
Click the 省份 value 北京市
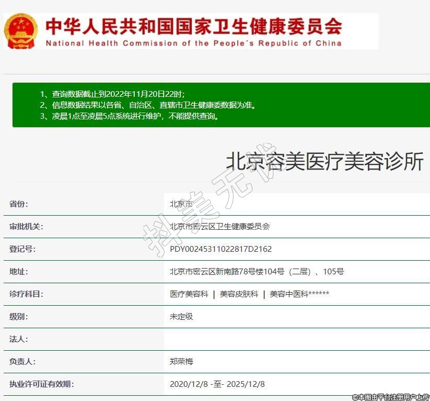coord(181,204)
